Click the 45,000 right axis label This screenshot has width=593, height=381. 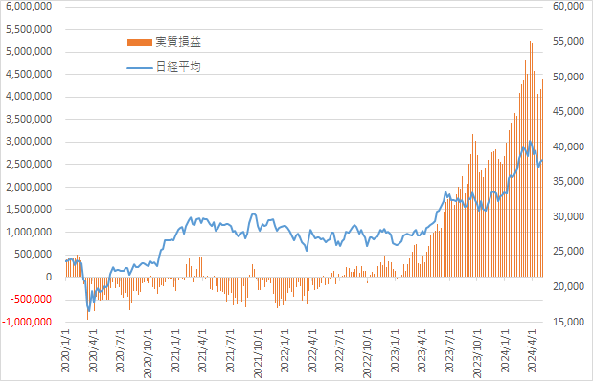tap(568, 111)
